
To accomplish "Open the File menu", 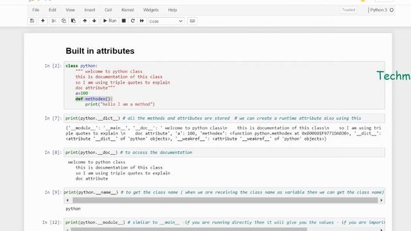I will click(x=36, y=10).
